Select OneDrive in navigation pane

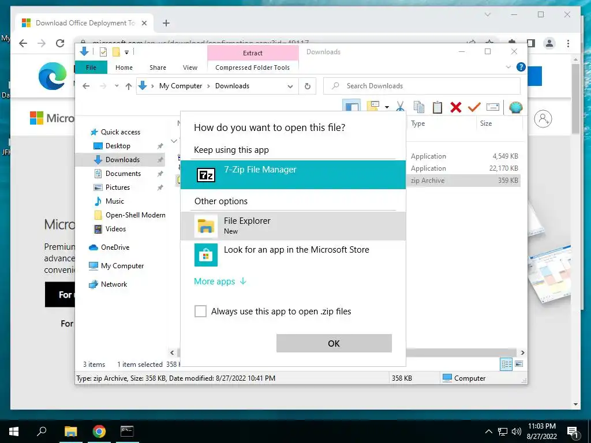[115, 247]
